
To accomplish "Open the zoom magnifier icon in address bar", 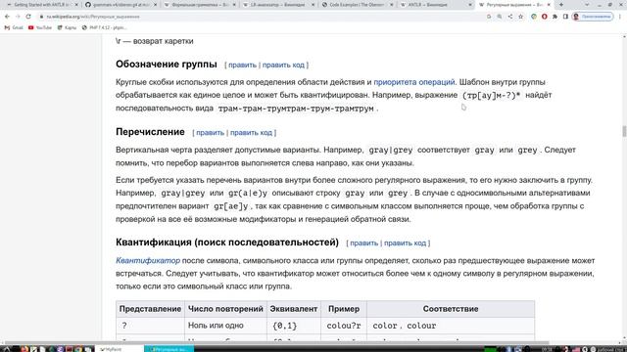I will click(x=500, y=17).
